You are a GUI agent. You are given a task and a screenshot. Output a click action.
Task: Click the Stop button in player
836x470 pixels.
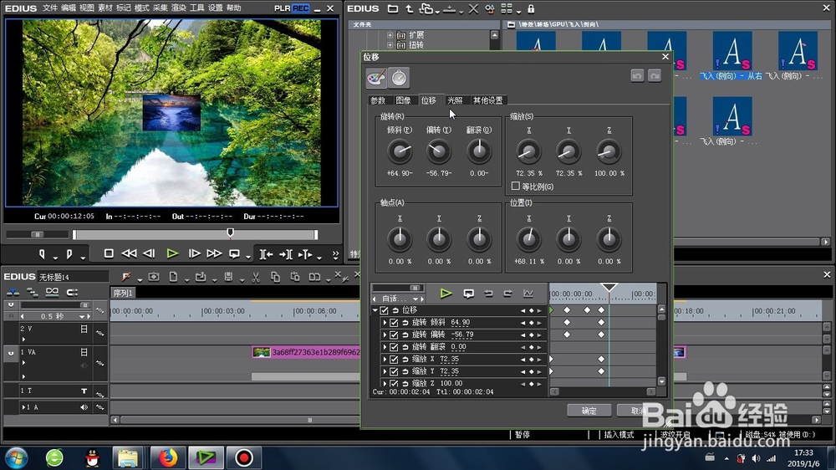(109, 254)
